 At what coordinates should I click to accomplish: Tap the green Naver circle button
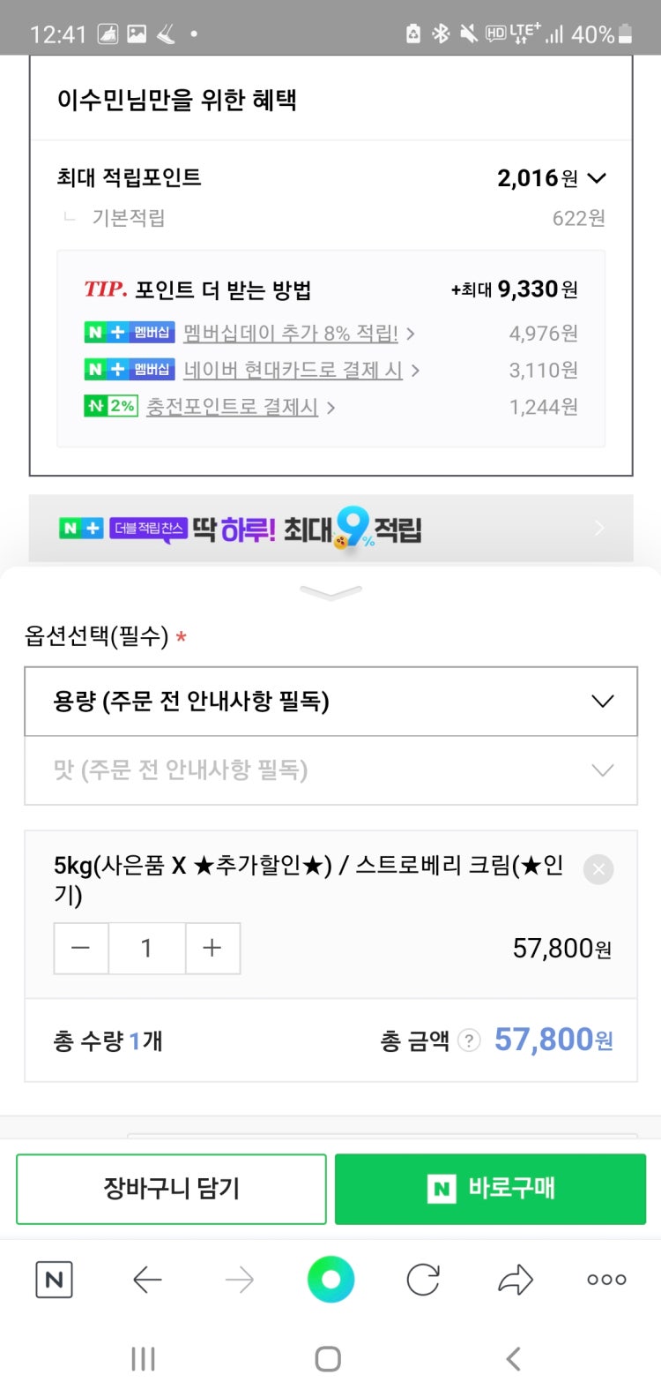click(x=330, y=1280)
